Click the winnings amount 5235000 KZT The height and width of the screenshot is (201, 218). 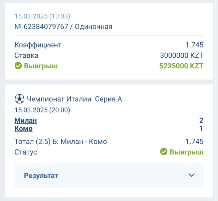click(181, 66)
